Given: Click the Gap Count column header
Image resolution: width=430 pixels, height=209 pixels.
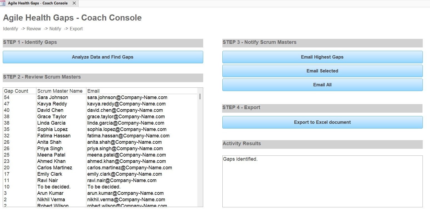Looking at the screenshot, I should pos(16,91).
